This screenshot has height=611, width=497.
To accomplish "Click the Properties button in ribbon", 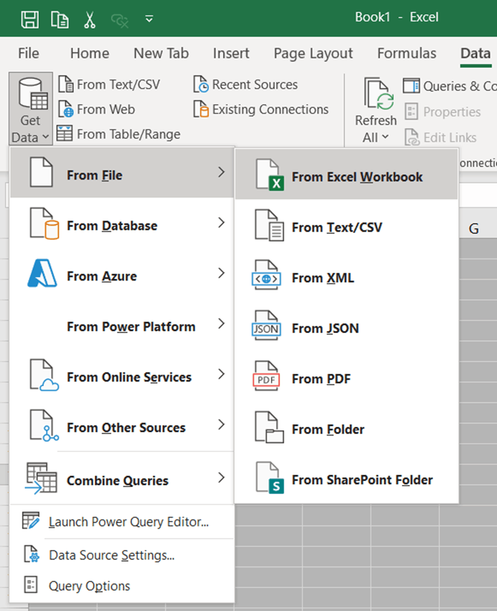I will (x=443, y=112).
